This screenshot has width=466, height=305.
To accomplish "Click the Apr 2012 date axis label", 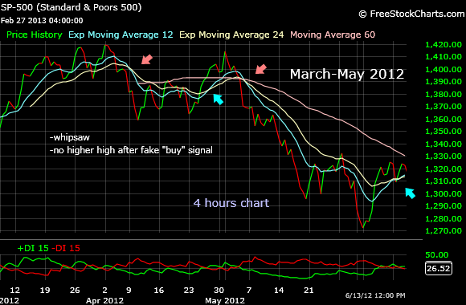I will [104, 300].
